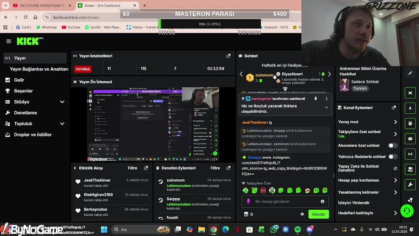Click the chat bubble icon in right sidebar
This screenshot has width=419, height=236.
point(410,139)
